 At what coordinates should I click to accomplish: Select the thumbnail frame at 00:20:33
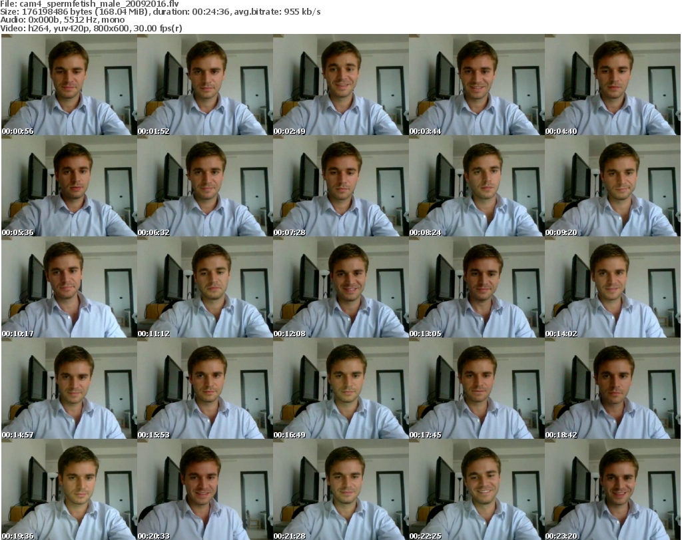click(205, 489)
